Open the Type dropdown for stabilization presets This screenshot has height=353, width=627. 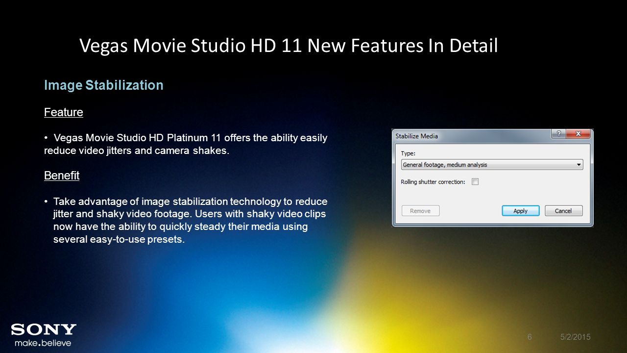click(x=492, y=165)
